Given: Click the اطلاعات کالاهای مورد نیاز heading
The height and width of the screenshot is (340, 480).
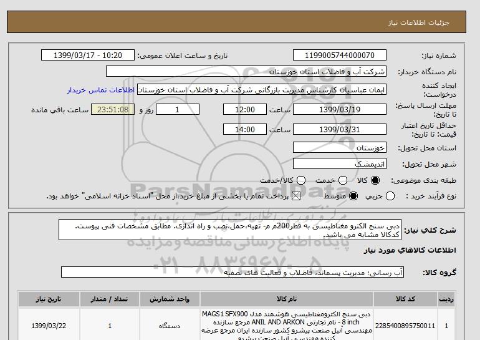Looking at the screenshot, I should [x=410, y=250].
